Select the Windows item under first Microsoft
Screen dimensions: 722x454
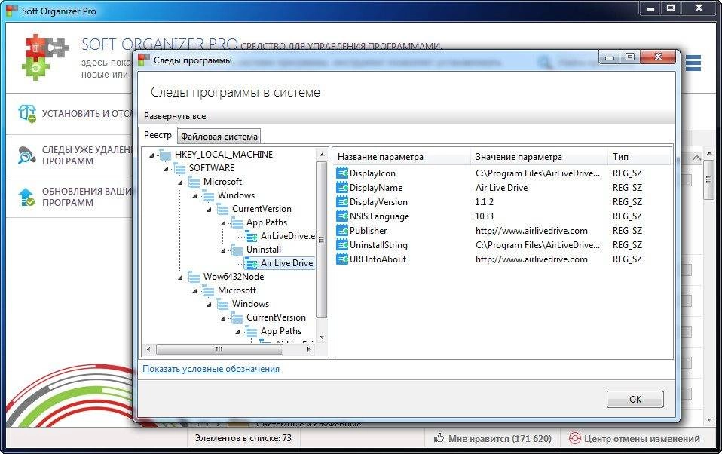236,195
